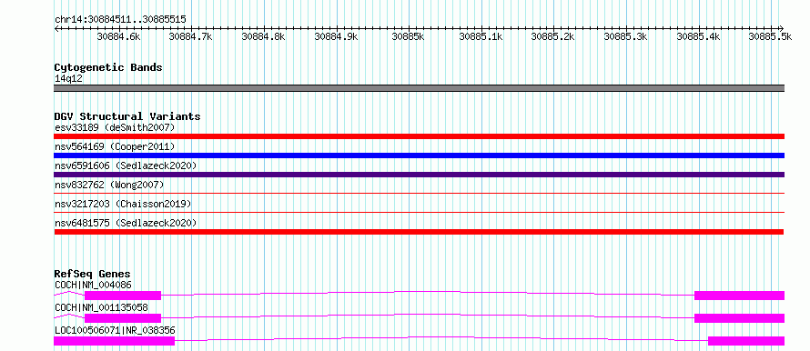The width and height of the screenshot is (810, 351).
Task: Select the right exon of COCH|NM_004086
Action: pyautogui.click(x=739, y=296)
